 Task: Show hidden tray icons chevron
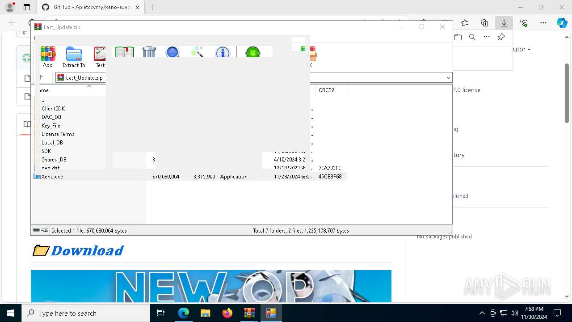(482, 313)
